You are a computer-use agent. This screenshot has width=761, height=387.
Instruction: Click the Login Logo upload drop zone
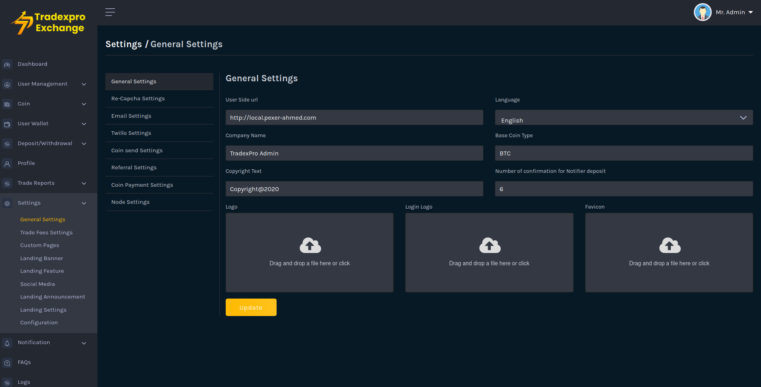click(489, 253)
